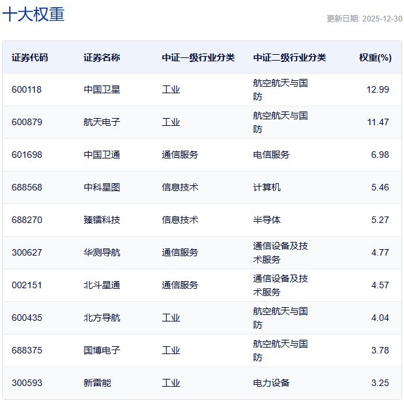The width and height of the screenshot is (404, 403).
Task: Click the 臻镭科技 security name
Action: click(x=102, y=220)
